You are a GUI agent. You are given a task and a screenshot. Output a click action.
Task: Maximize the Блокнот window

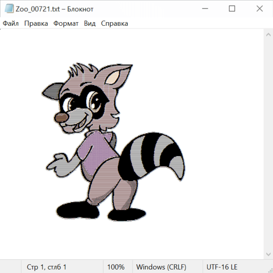[232, 9]
